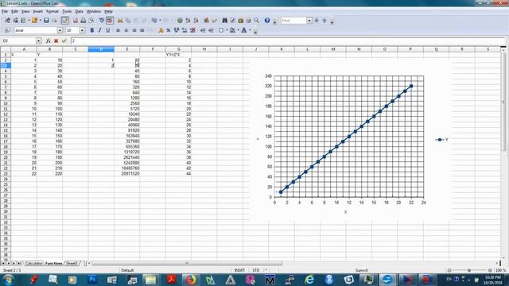Click the Edit File mode icon
This screenshot has width=509, height=286.
click(x=65, y=21)
